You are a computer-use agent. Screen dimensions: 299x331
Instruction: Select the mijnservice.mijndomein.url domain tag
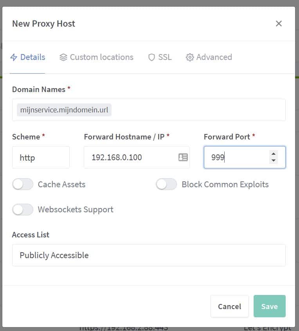tap(64, 110)
